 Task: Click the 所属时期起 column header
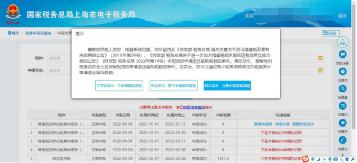[150, 115]
